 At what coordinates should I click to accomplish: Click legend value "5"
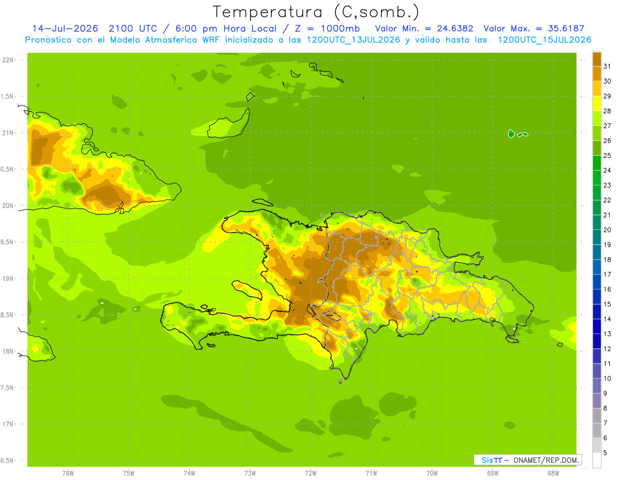(606, 453)
